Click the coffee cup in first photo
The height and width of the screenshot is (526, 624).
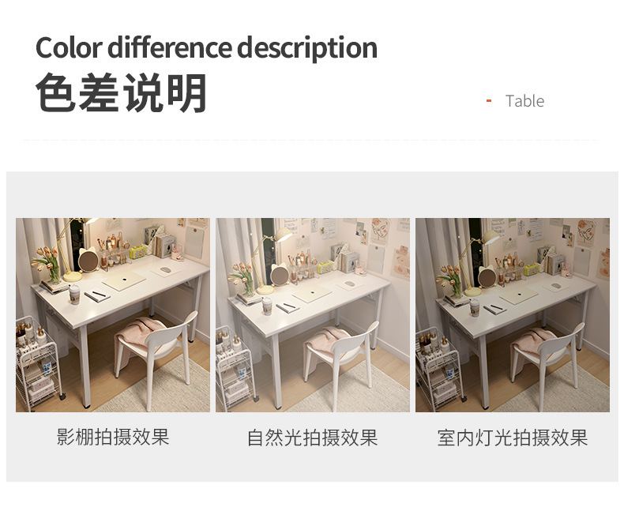click(x=74, y=294)
